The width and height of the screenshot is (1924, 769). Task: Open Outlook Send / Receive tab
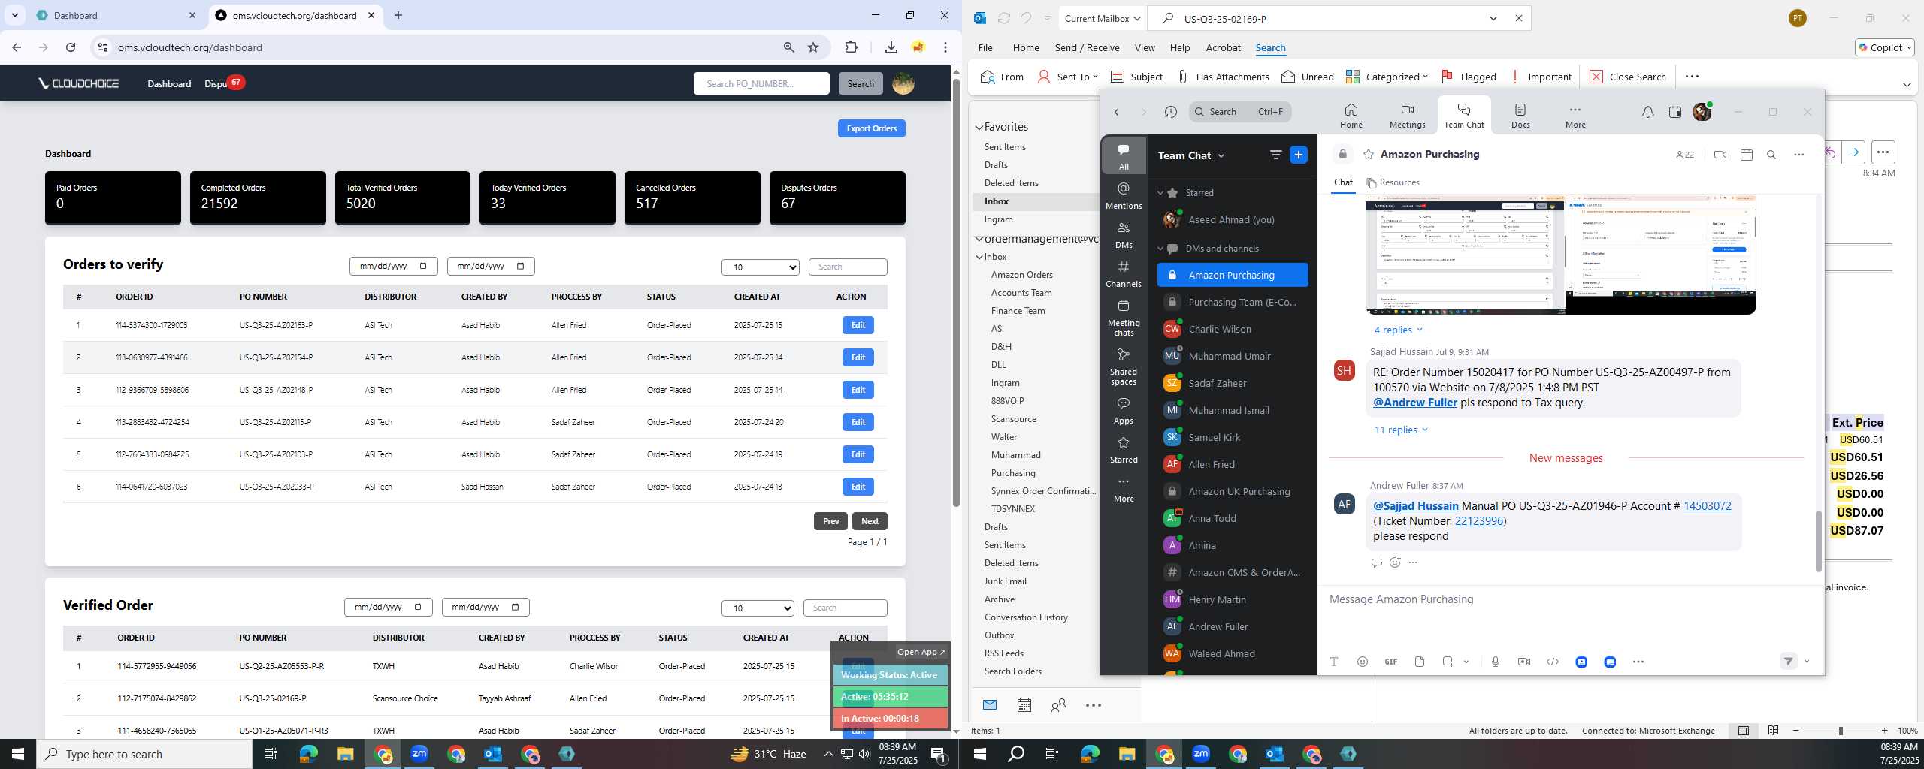[x=1087, y=47]
